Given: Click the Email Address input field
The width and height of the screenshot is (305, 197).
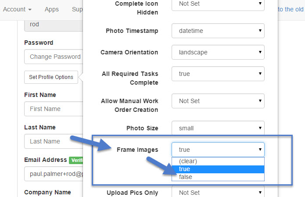Looking at the screenshot, I should [54, 173].
